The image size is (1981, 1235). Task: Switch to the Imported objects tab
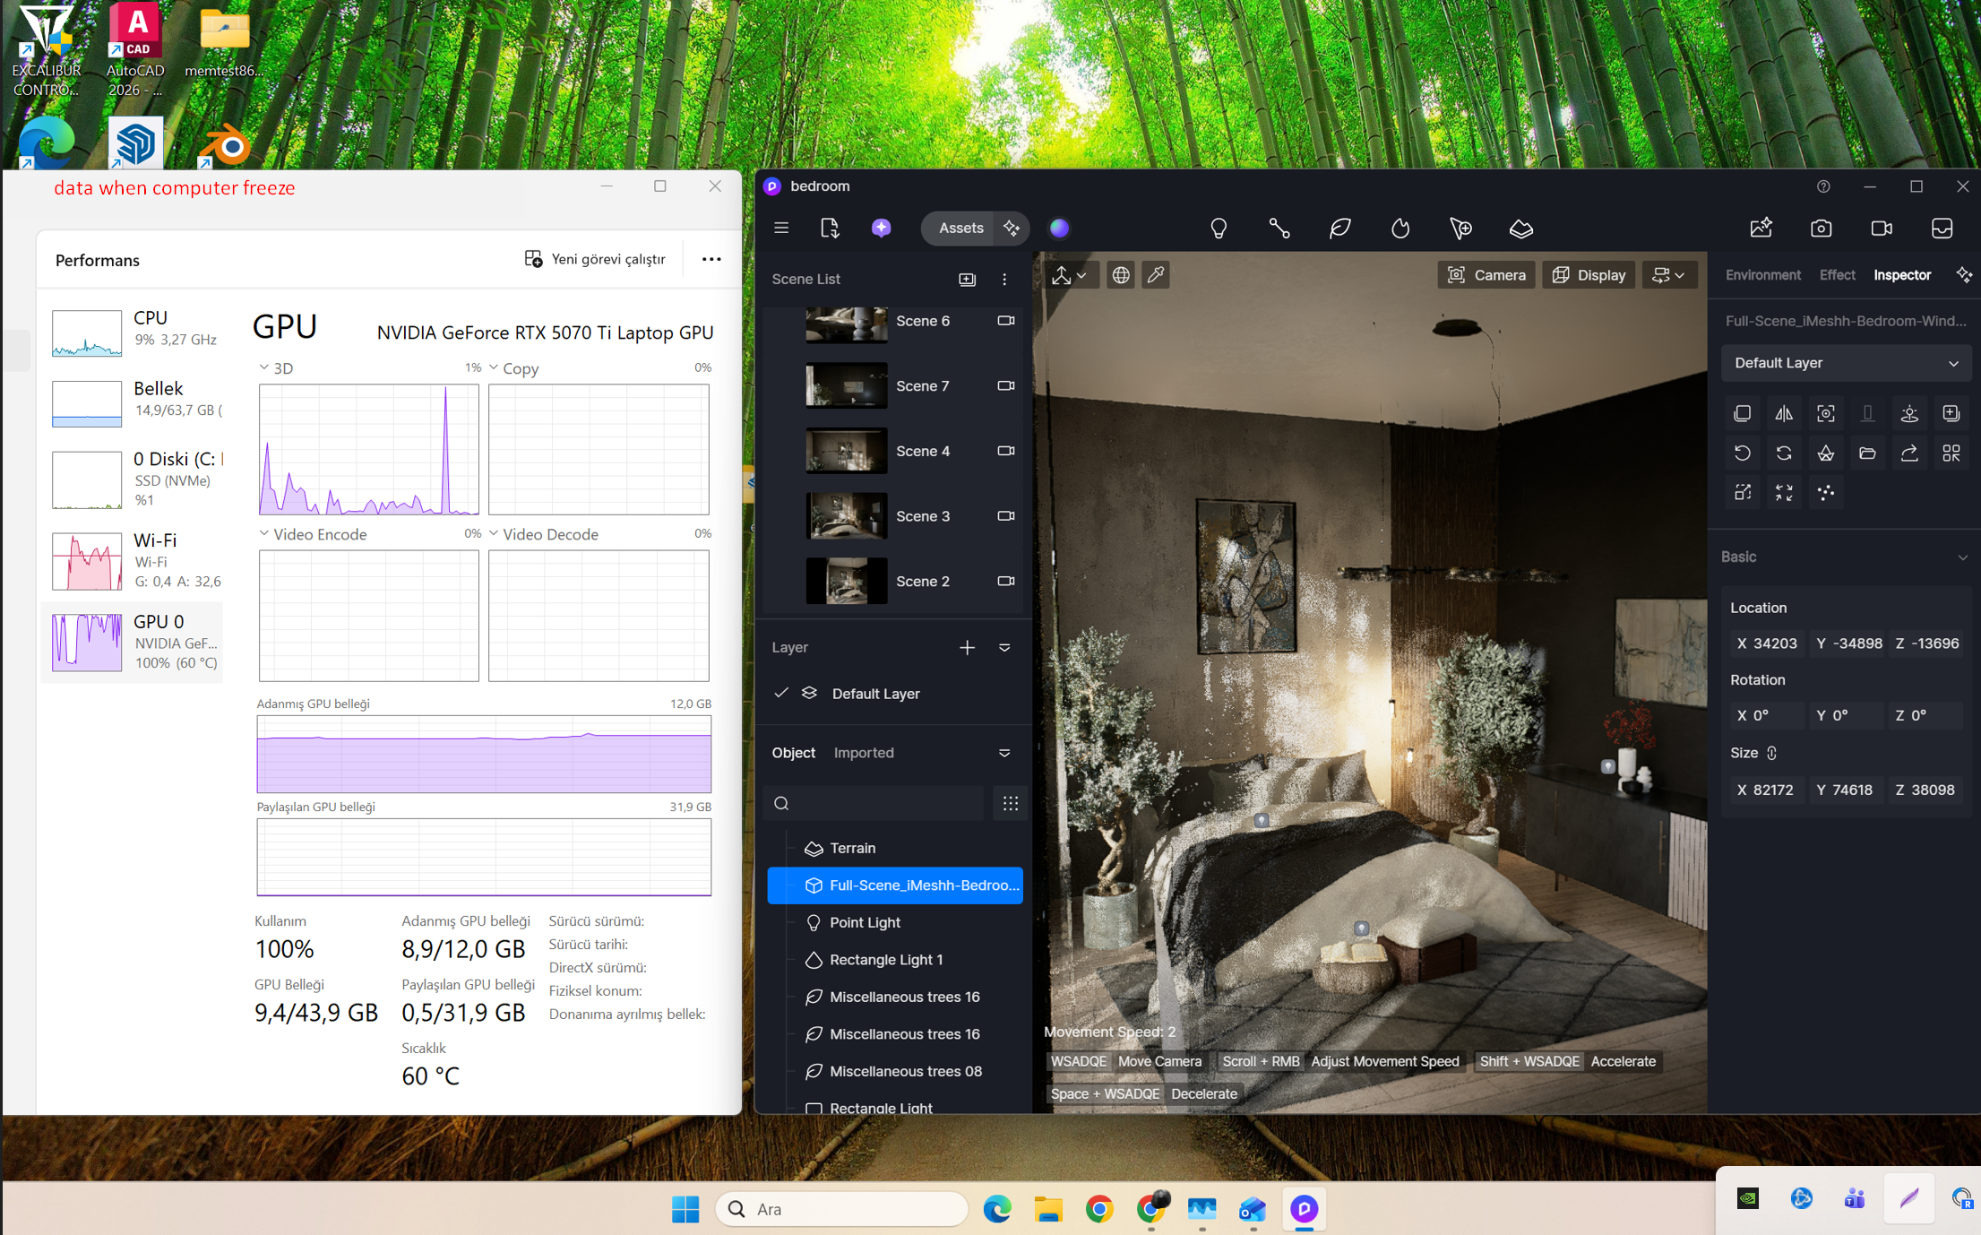pyautogui.click(x=863, y=753)
